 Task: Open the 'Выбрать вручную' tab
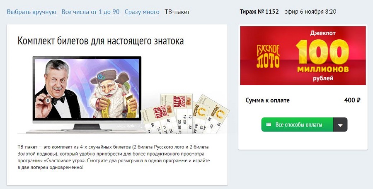pyautogui.click(x=31, y=12)
